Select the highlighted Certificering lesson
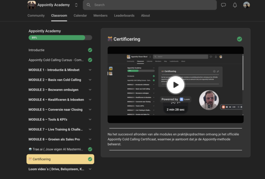 60,159
